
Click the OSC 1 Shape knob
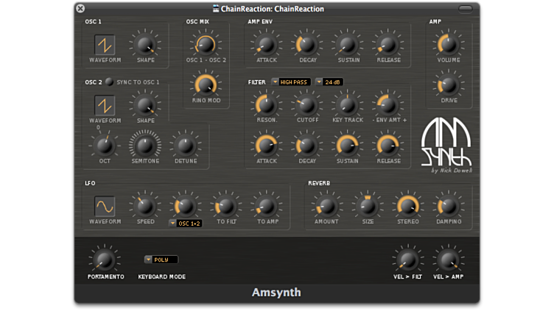pyautogui.click(x=145, y=45)
